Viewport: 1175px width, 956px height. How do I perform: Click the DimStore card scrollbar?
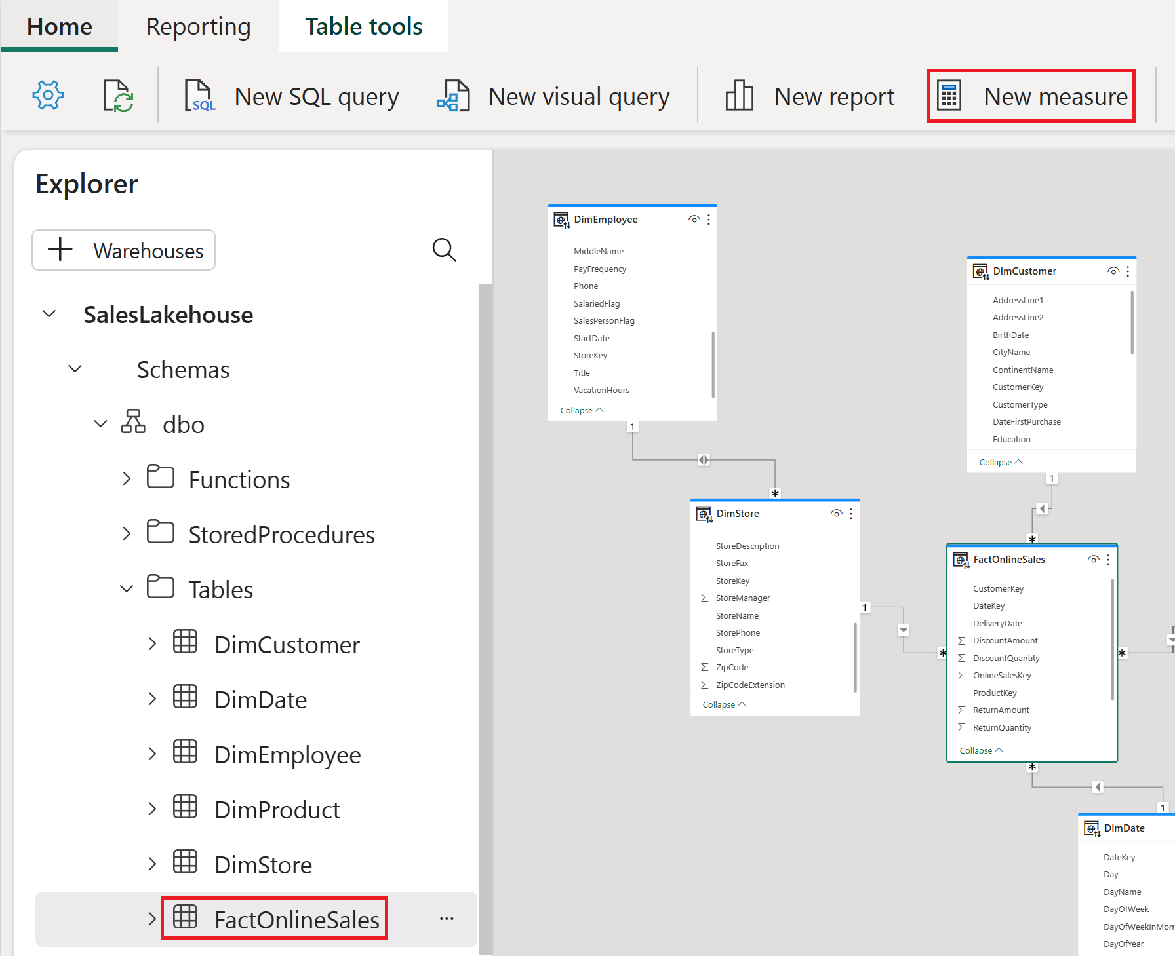pyautogui.click(x=856, y=657)
